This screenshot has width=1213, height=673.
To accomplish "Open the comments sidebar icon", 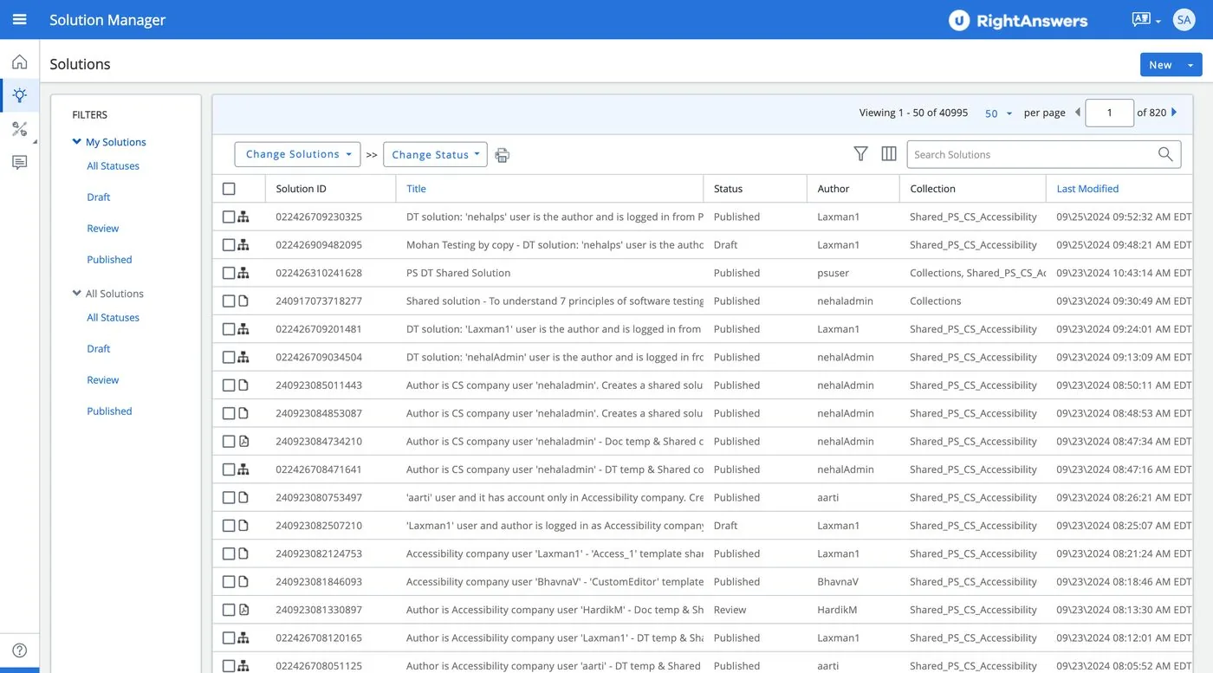I will [x=19, y=162].
